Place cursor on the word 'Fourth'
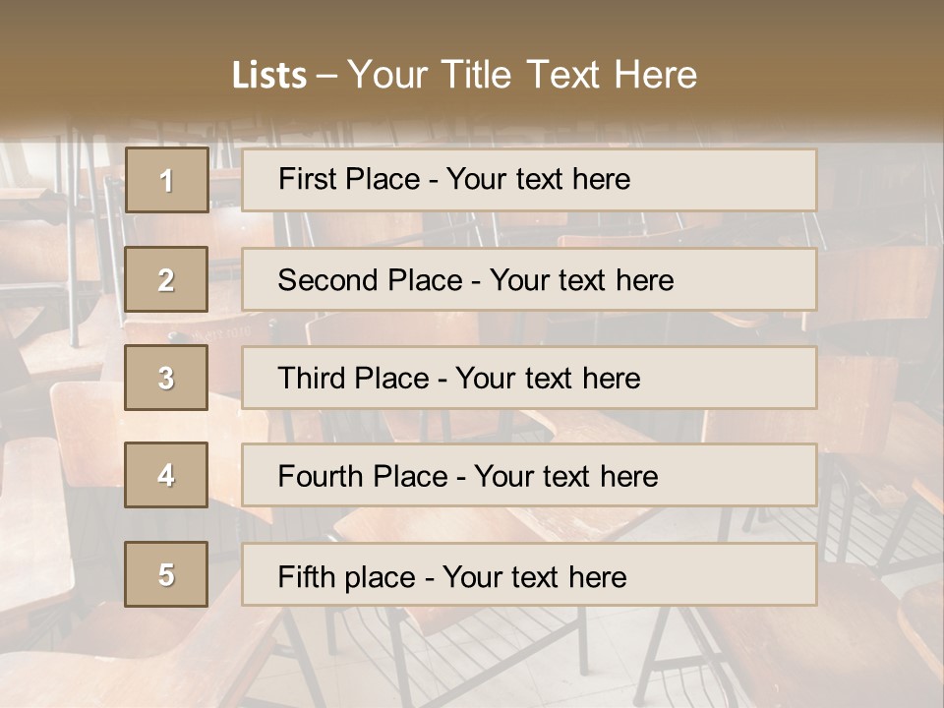This screenshot has width=944, height=708. (x=322, y=476)
